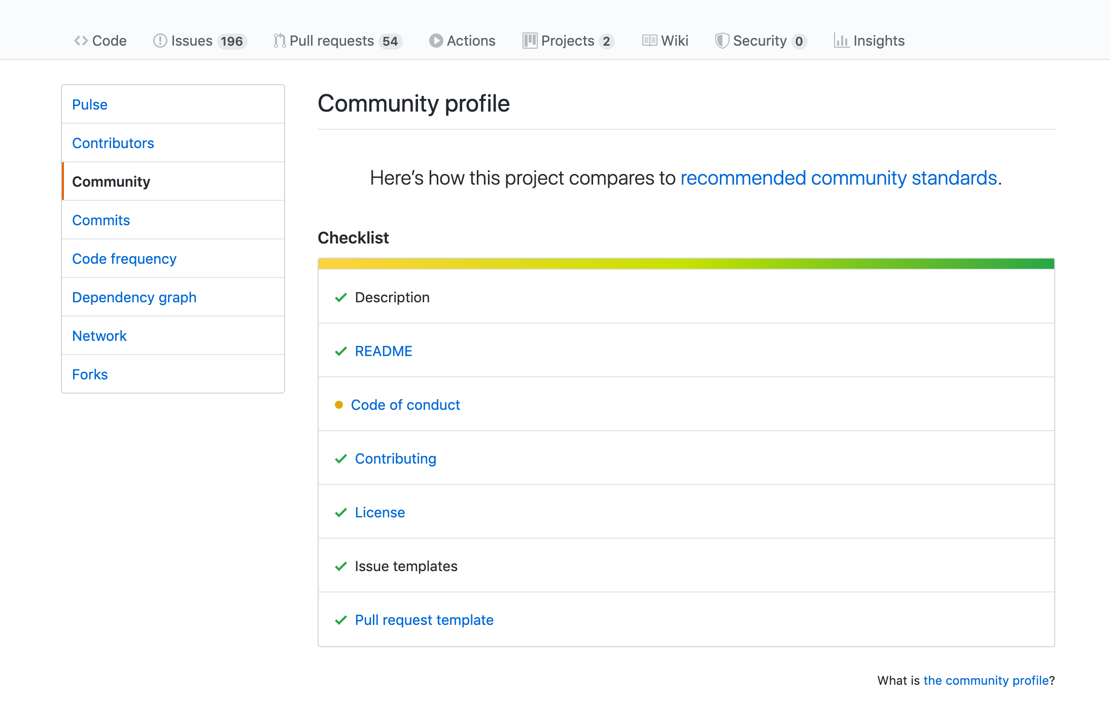Select the Community sidebar tab

click(112, 181)
